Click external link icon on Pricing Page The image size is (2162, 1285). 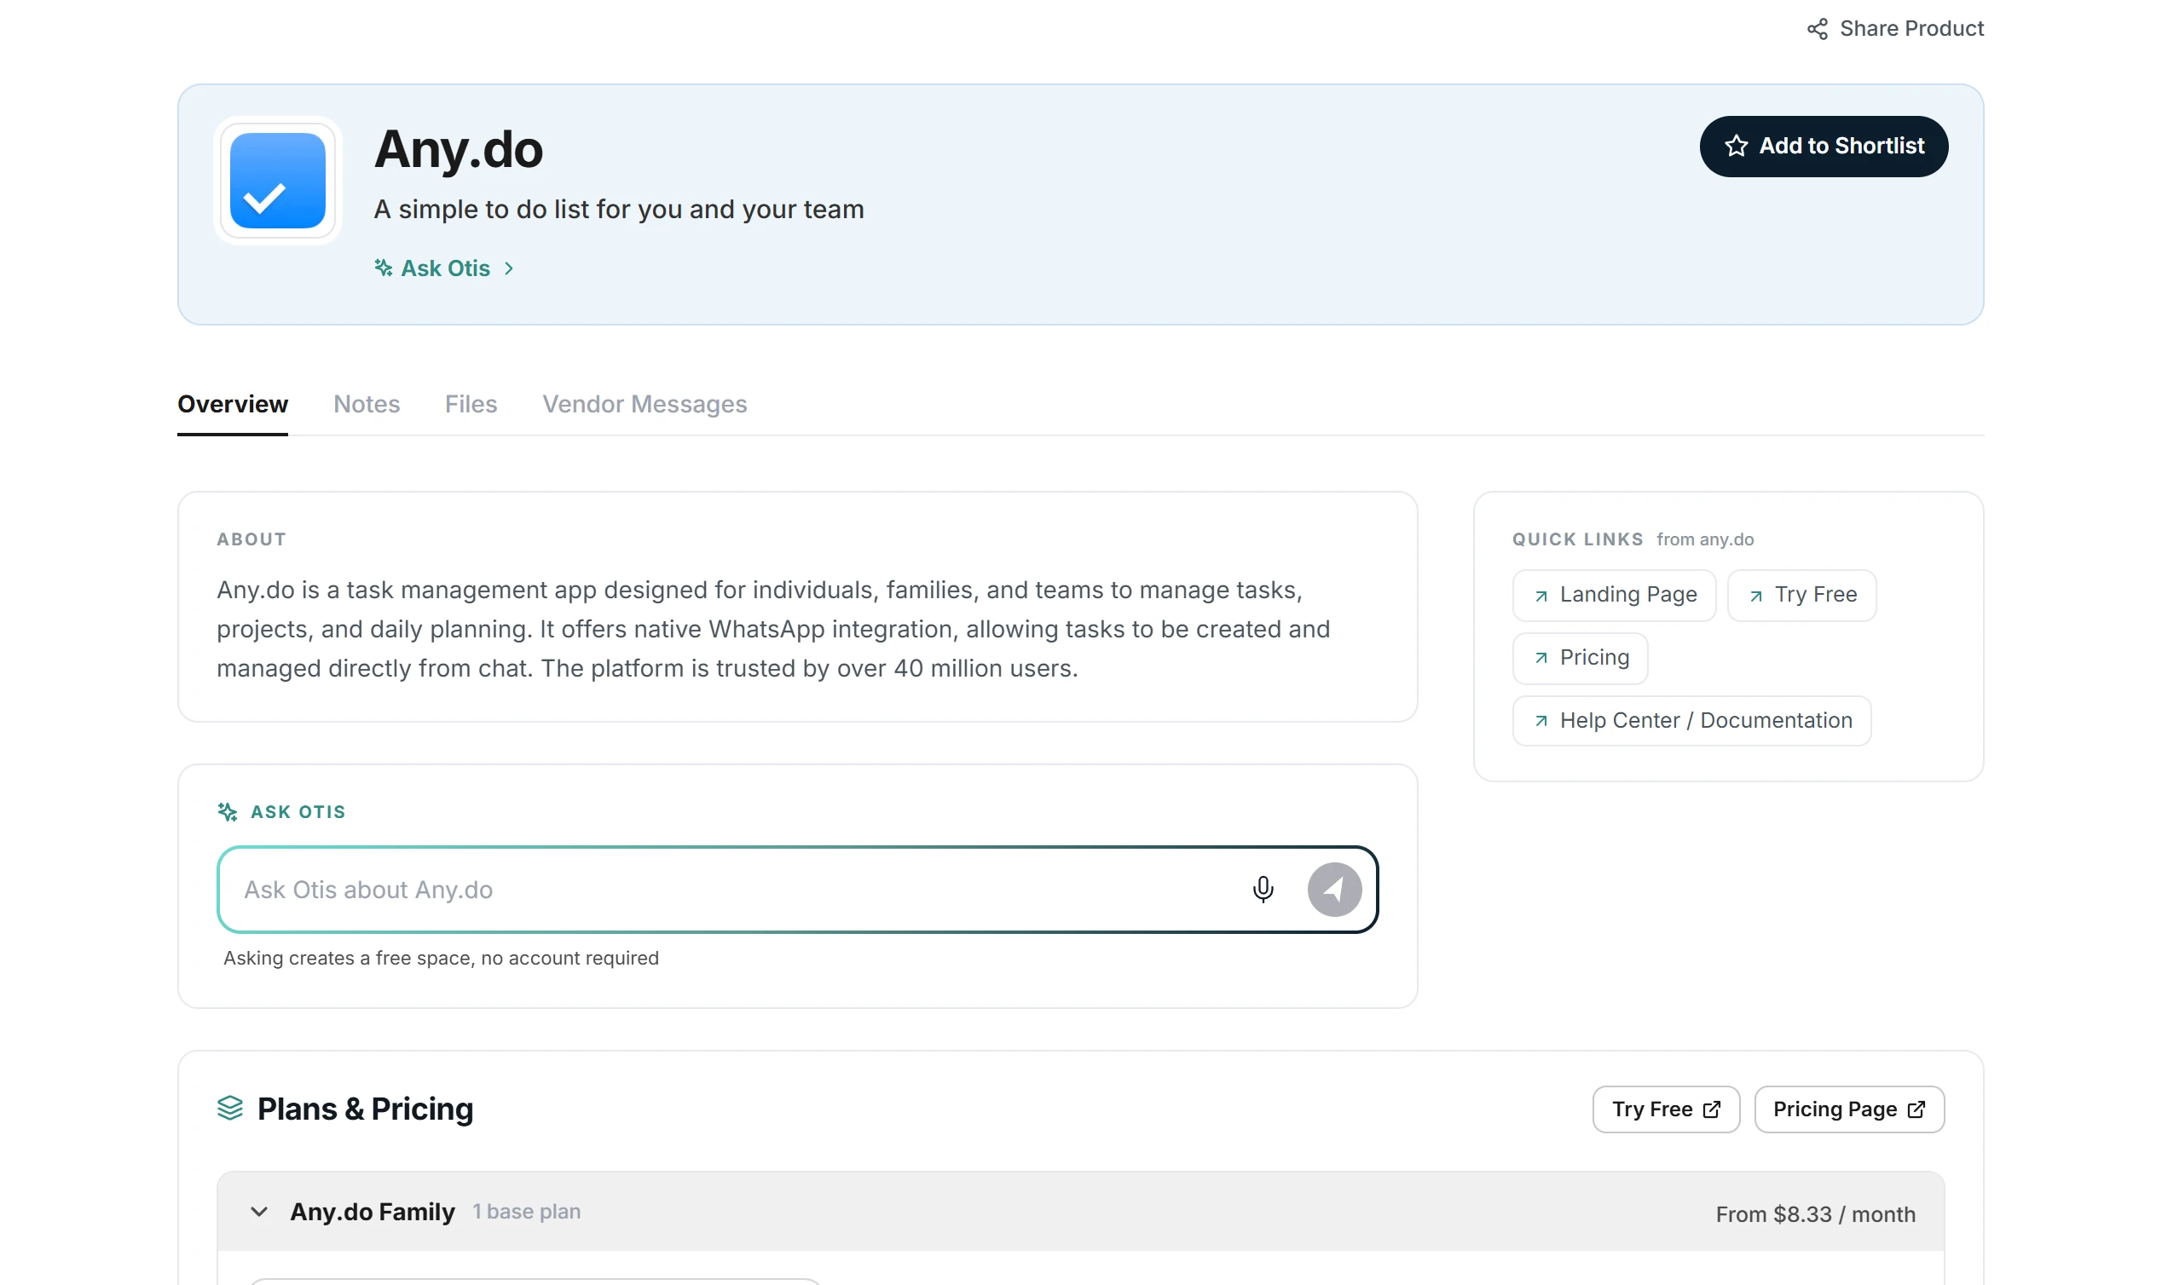click(1916, 1110)
